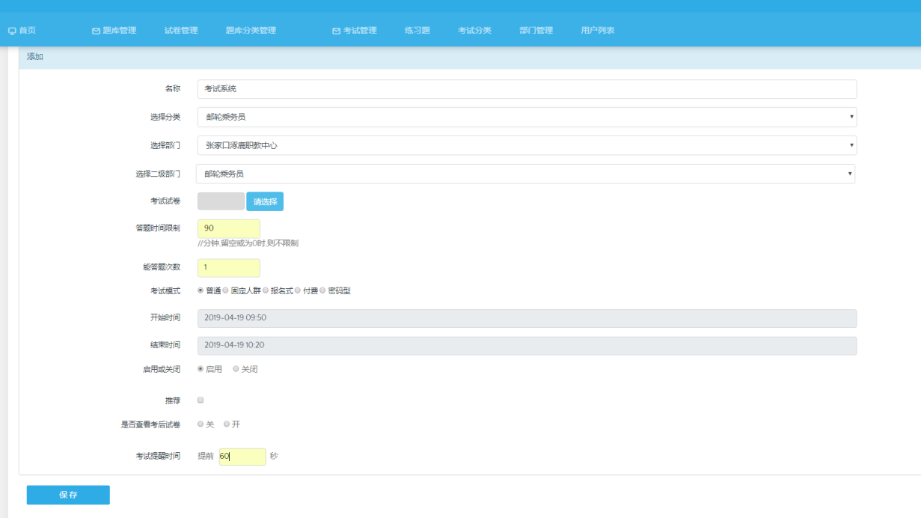Click the Home monitor icon (首页)

click(x=12, y=31)
